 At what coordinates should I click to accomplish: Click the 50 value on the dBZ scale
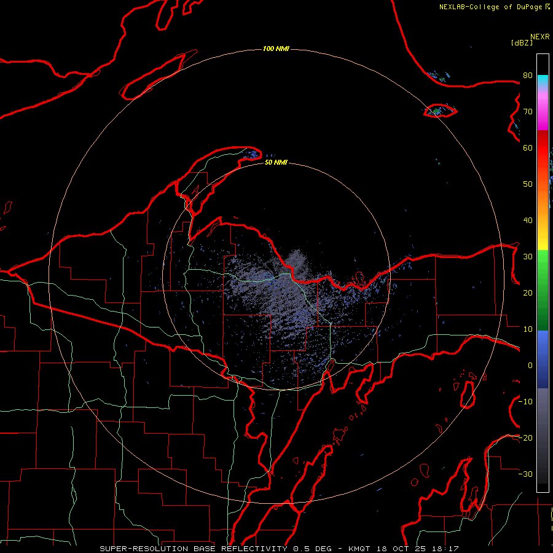point(528,184)
